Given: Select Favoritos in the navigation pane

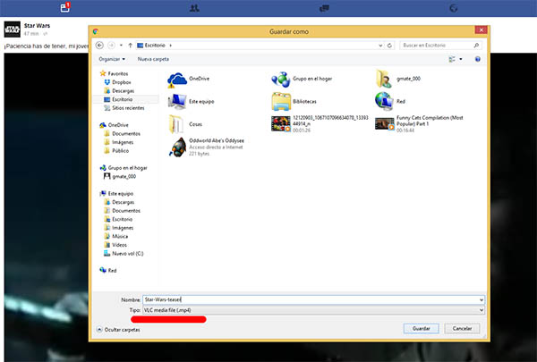Looking at the screenshot, I should [x=118, y=73].
